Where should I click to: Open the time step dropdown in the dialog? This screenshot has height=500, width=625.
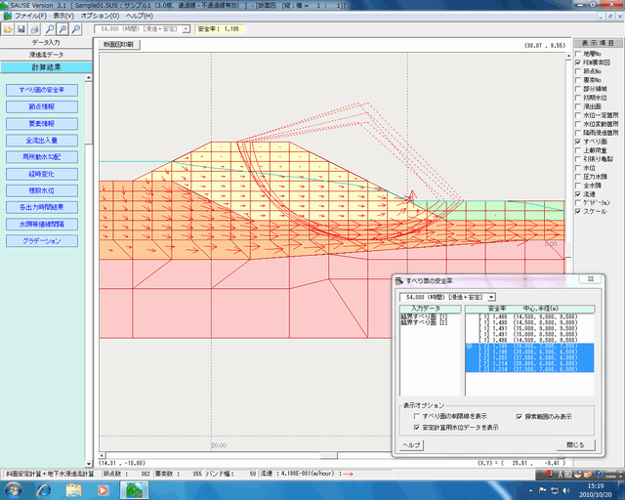tap(490, 297)
